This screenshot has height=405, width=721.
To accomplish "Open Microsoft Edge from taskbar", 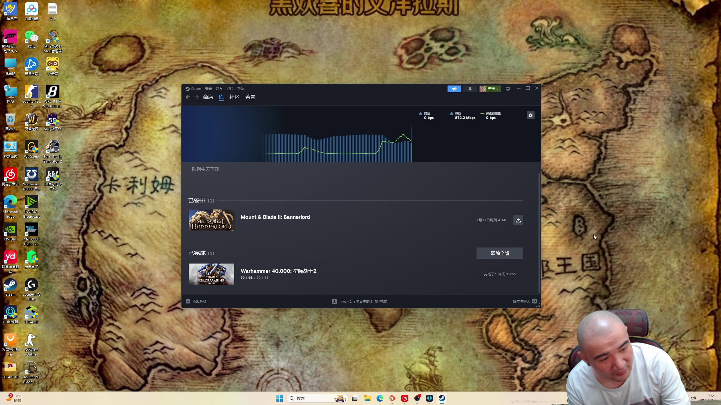I will pos(380,398).
